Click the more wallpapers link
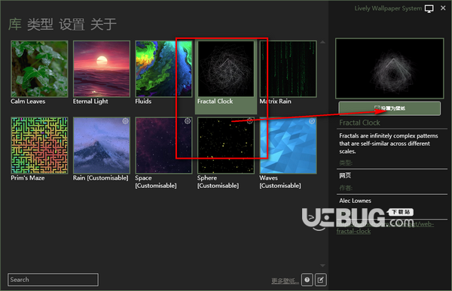452x291 pixels. point(285,280)
